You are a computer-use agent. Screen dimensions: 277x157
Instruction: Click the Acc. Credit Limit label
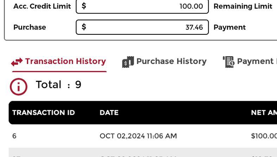coord(42,6)
